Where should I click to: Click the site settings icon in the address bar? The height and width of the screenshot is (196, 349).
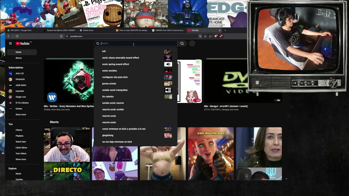[67, 36]
